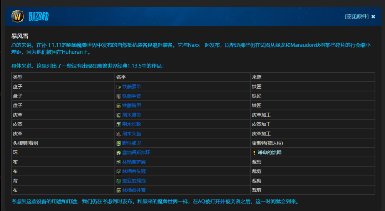The width and height of the screenshot is (385, 211).
Task: Open the 林栖者头冠 item link
Action: pos(134,171)
